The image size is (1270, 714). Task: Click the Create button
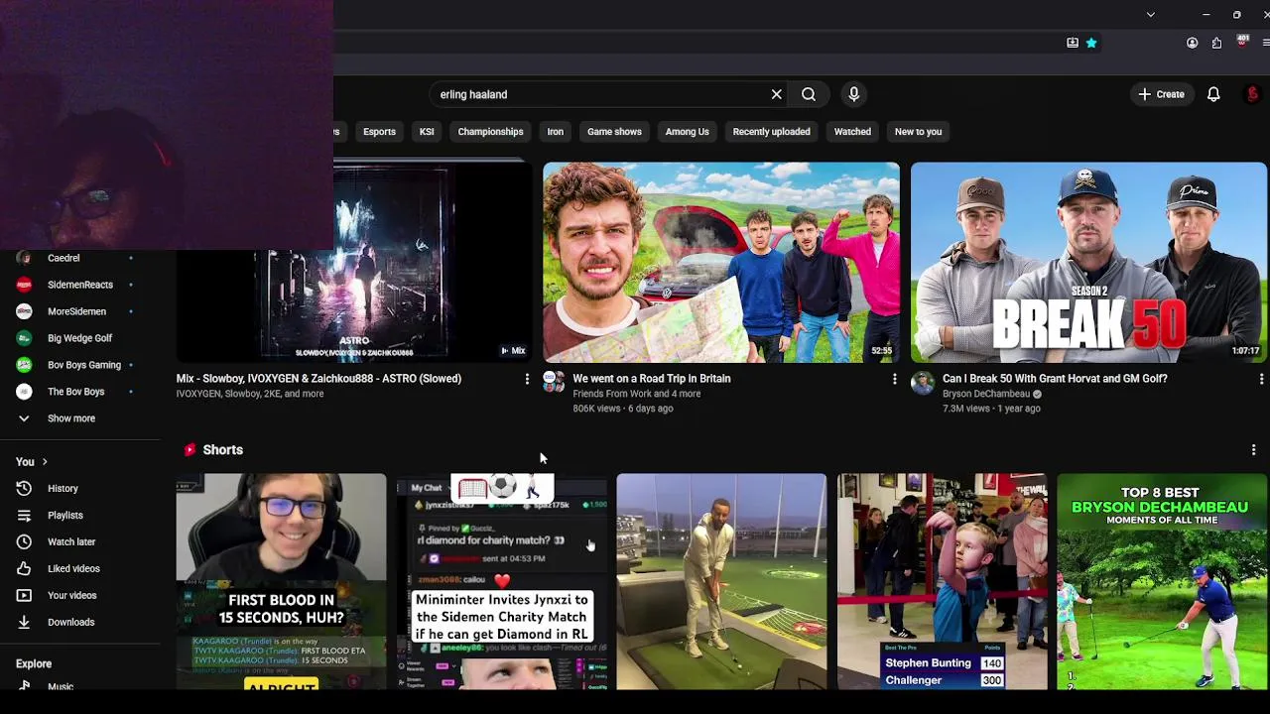pos(1161,94)
